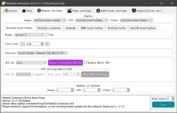Click the Video settings clapperboard icon

69,11
